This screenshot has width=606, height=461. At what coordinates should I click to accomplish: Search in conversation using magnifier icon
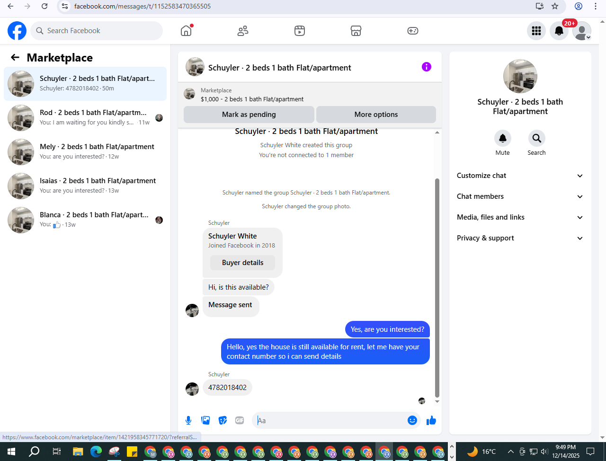pyautogui.click(x=537, y=138)
